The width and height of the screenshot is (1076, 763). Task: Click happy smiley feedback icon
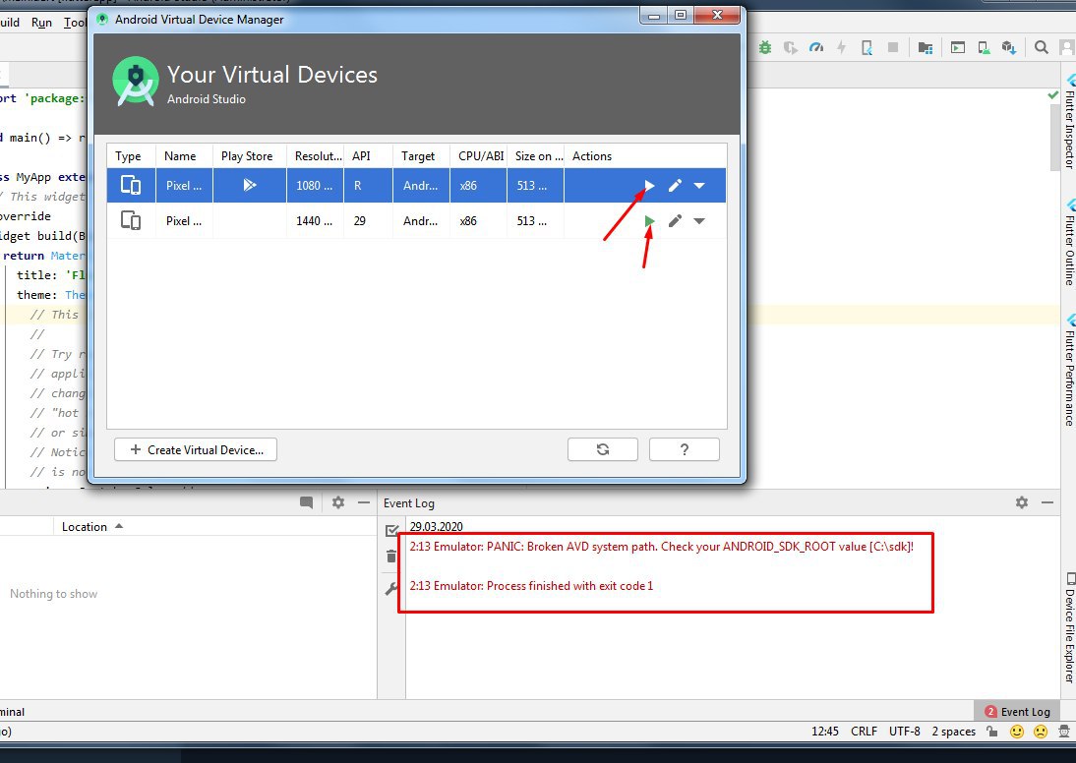pos(1017,732)
